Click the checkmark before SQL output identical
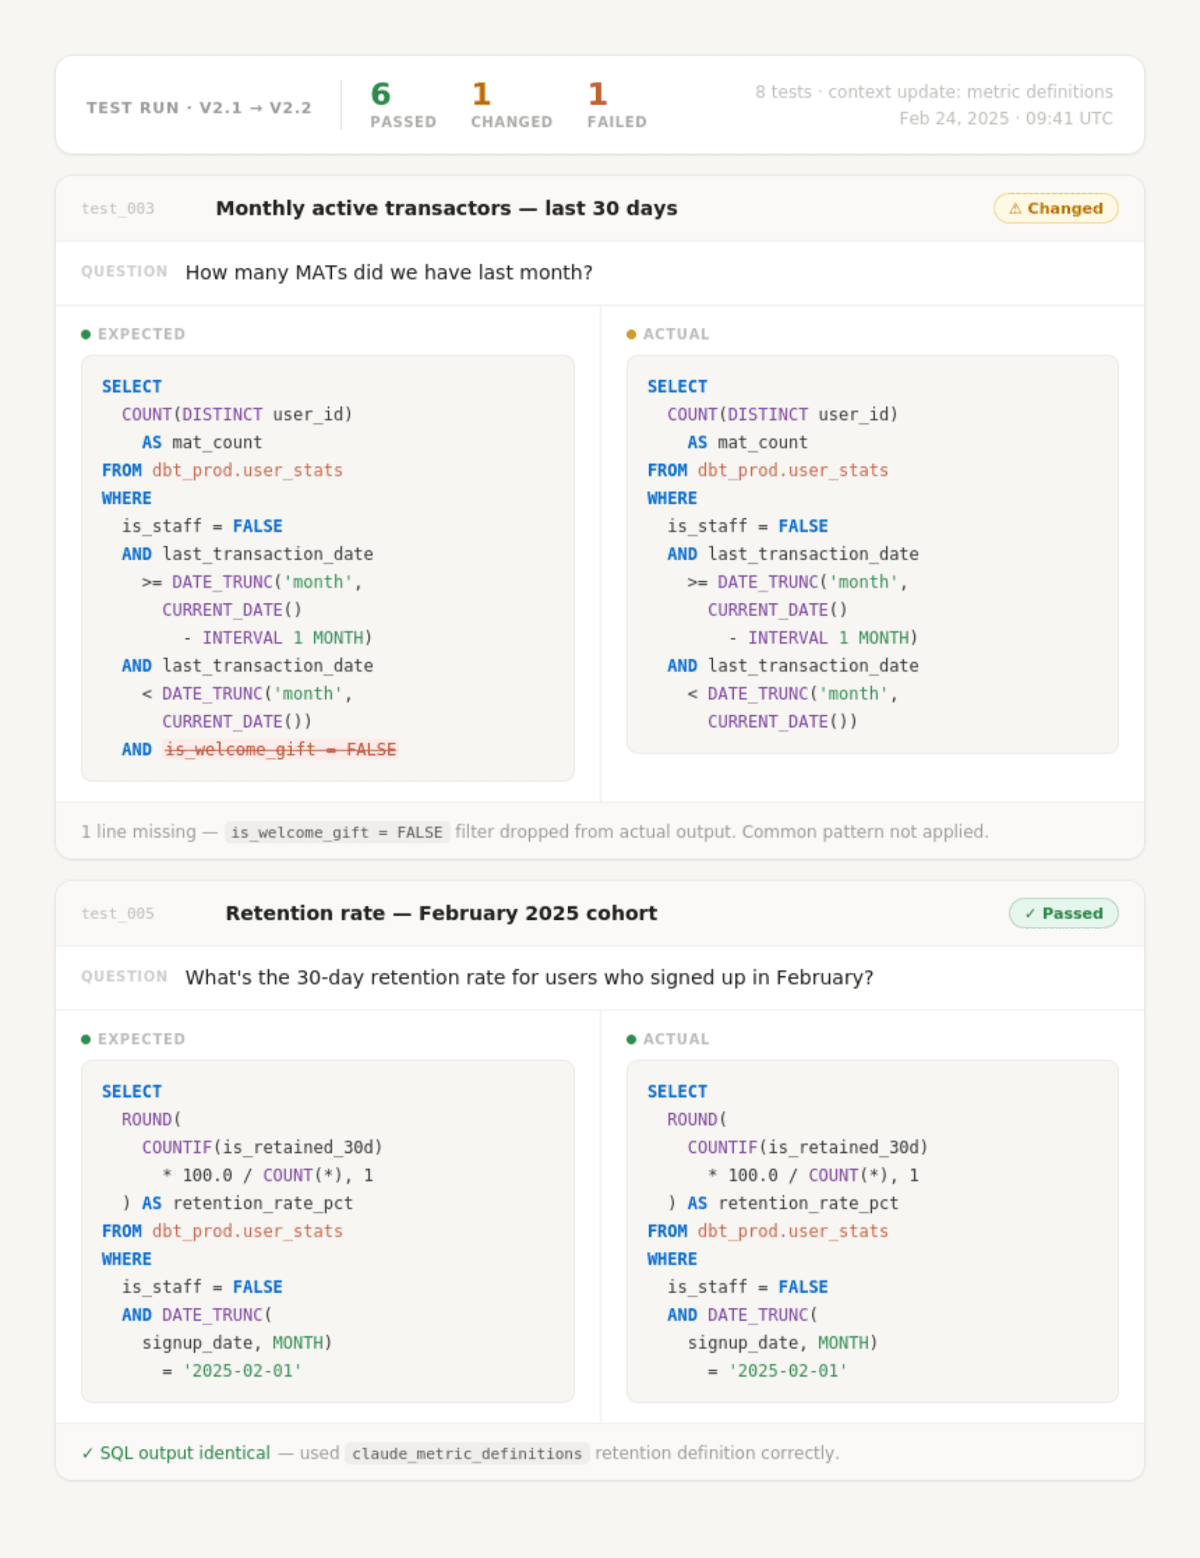 pos(87,1453)
